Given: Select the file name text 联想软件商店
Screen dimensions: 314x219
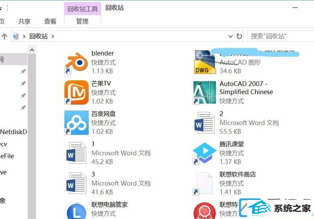Looking at the screenshot, I should pos(237,174).
